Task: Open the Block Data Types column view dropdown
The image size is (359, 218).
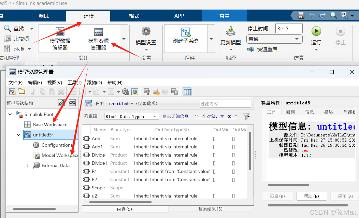Action: click(x=131, y=116)
